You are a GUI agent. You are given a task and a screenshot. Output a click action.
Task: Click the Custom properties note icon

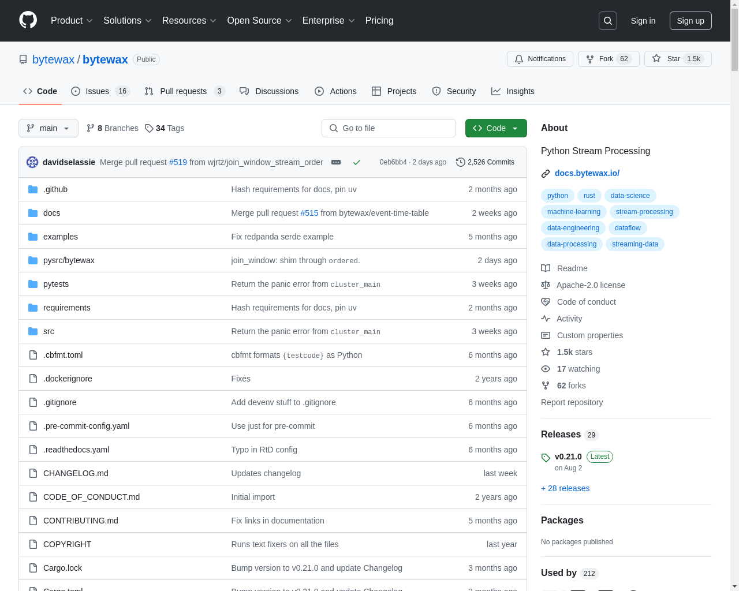pyautogui.click(x=546, y=335)
